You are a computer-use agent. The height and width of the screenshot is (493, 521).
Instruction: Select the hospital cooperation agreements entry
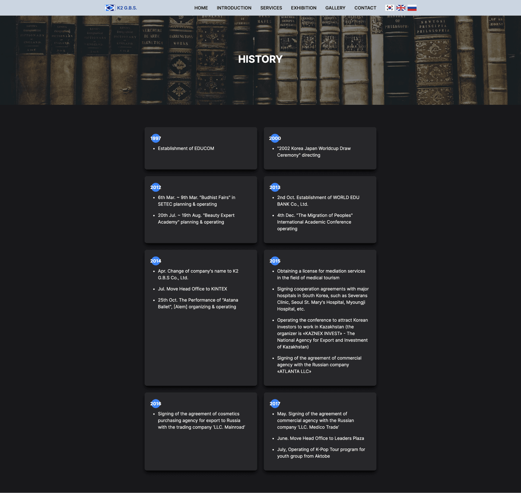pyautogui.click(x=323, y=299)
